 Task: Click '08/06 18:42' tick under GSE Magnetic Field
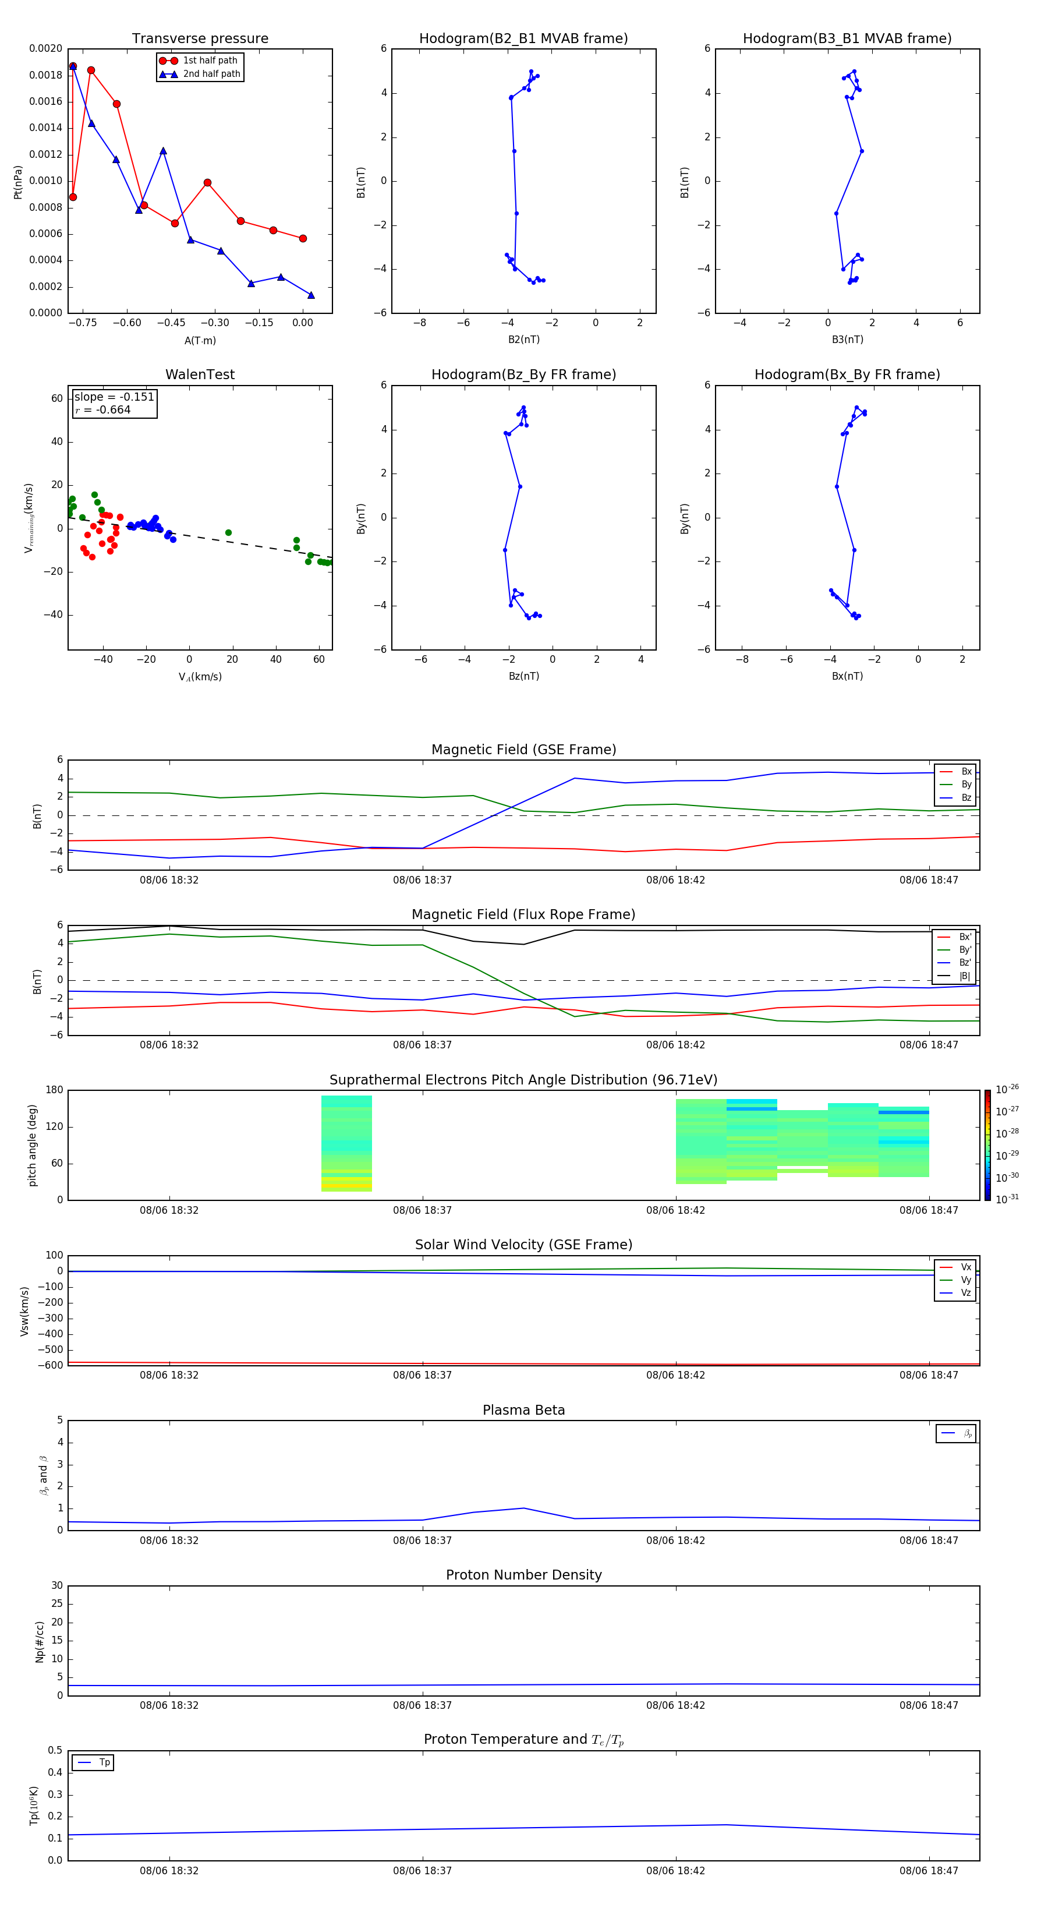[675, 881]
